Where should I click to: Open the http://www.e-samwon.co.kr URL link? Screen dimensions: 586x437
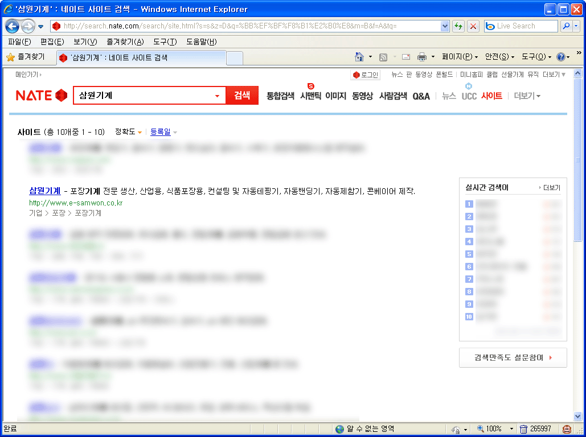click(x=76, y=203)
